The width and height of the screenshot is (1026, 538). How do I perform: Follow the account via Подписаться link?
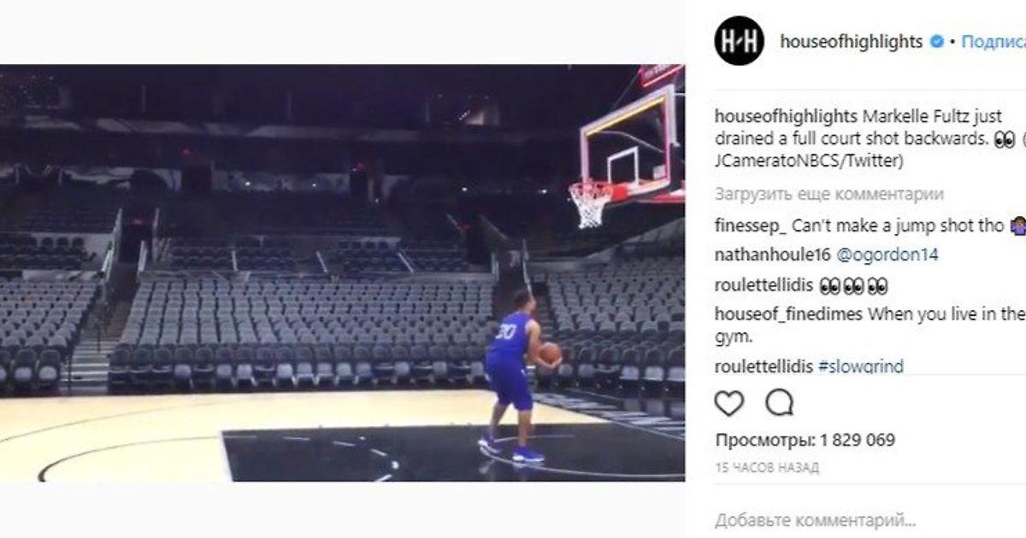click(x=994, y=42)
